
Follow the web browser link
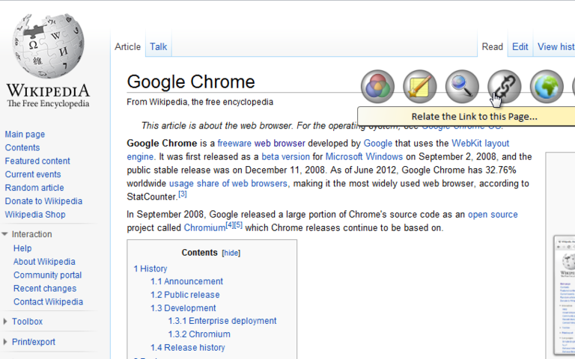[x=280, y=143]
